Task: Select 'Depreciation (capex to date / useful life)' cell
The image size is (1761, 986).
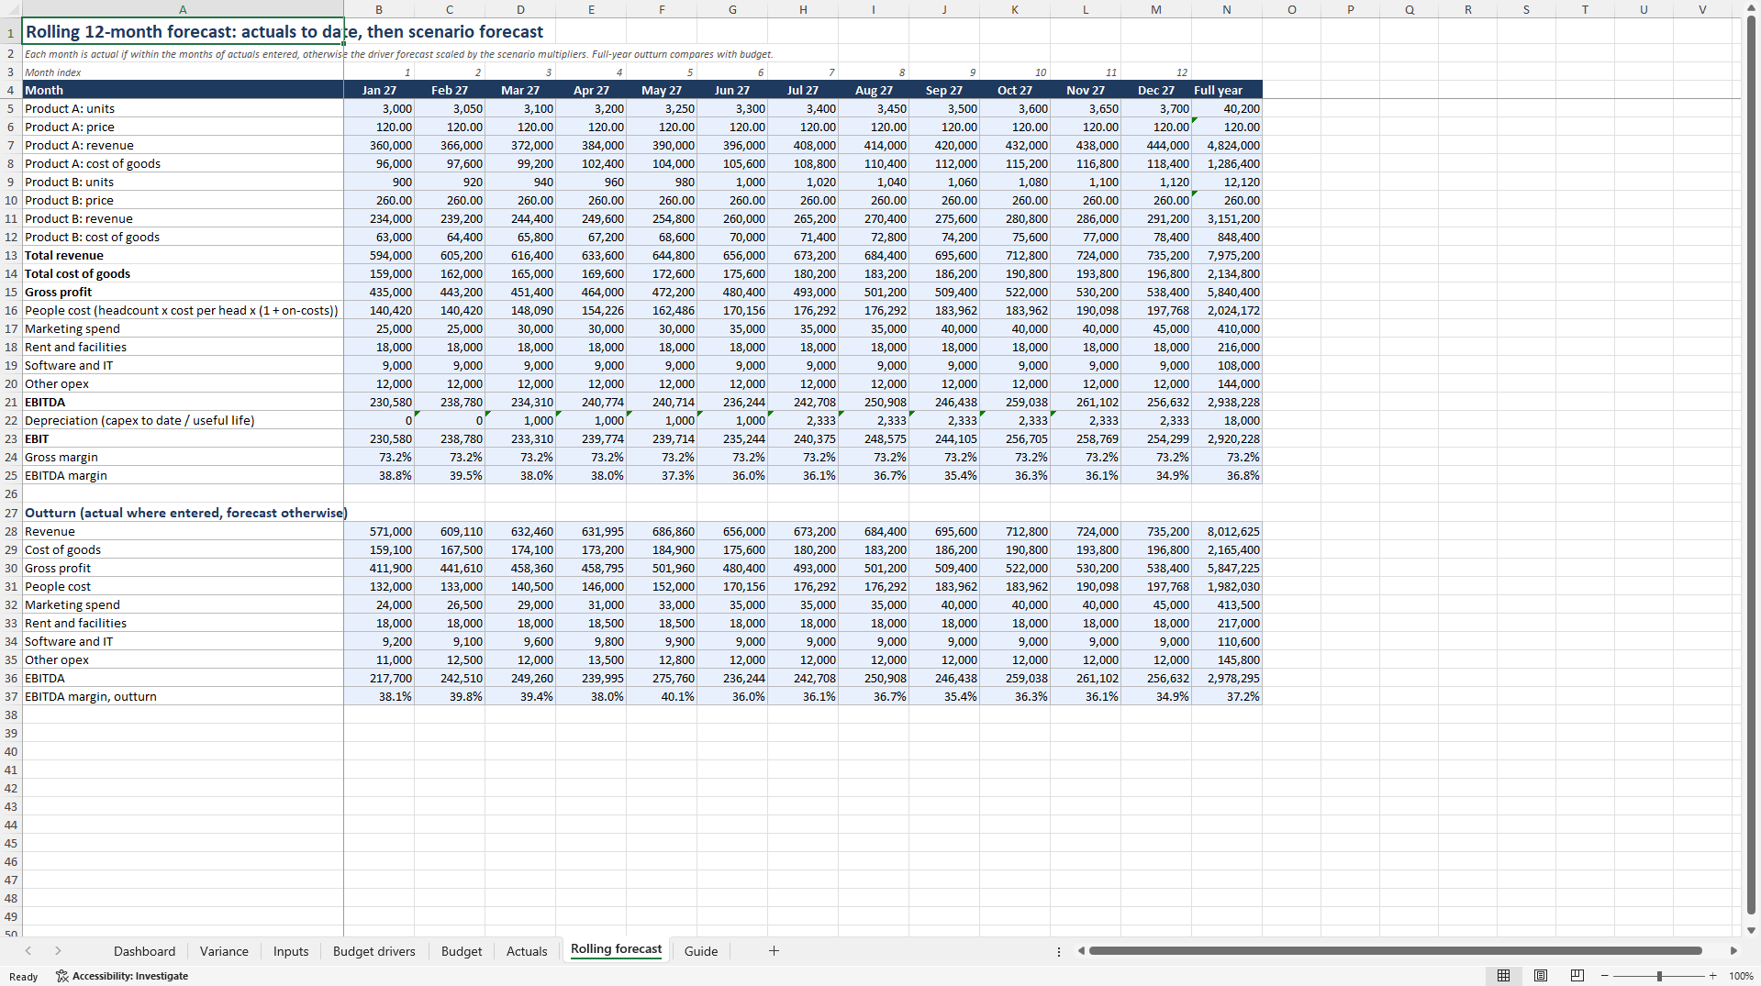Action: tap(183, 420)
